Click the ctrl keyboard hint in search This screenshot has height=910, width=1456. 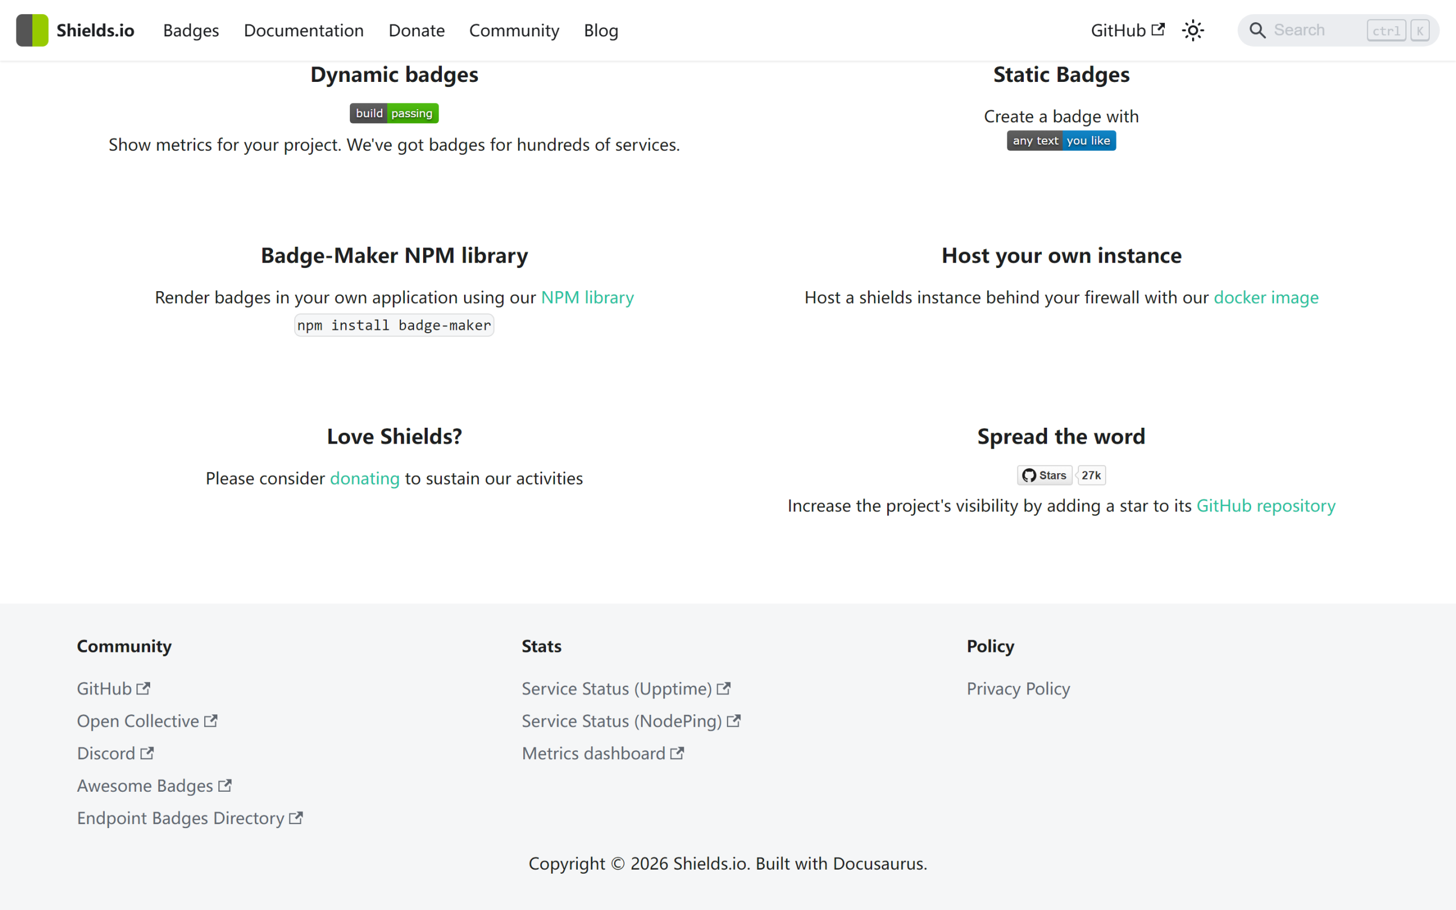pyautogui.click(x=1386, y=30)
